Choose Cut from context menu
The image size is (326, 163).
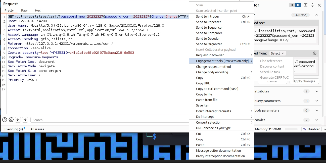221,134
